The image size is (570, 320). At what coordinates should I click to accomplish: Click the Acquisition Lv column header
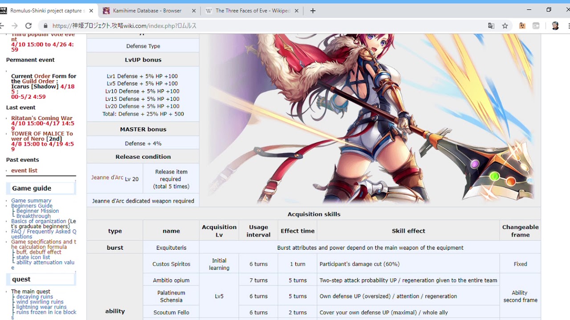219,231
